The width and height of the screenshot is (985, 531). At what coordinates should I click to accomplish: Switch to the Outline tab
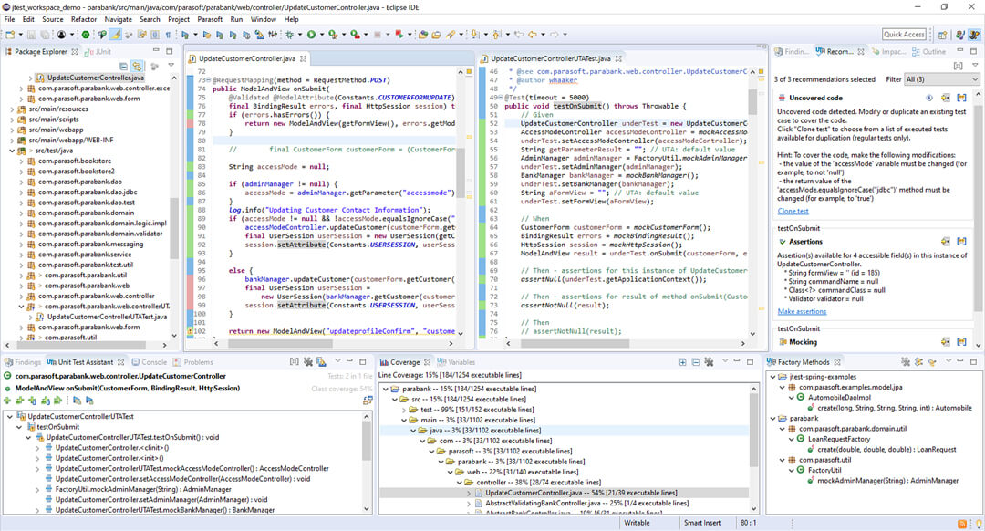(x=929, y=51)
